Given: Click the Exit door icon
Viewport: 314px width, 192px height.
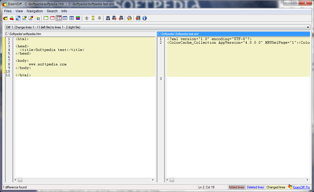Looking at the screenshot, I should [x=138, y=18].
